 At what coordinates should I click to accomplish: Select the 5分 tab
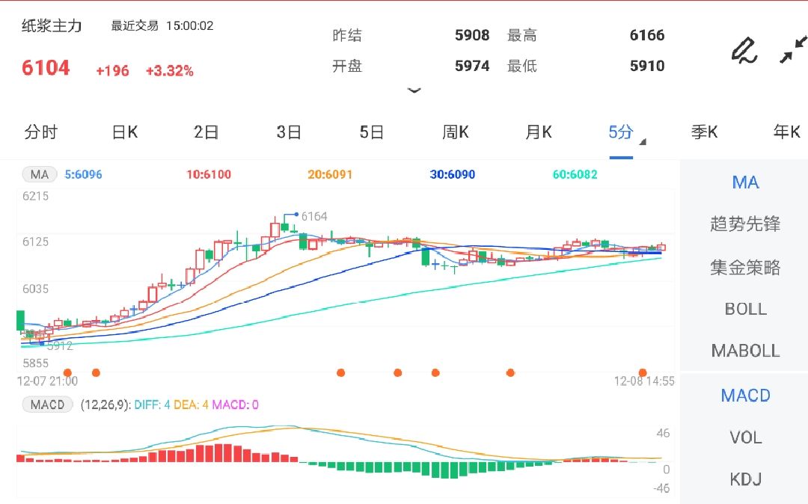pos(620,132)
